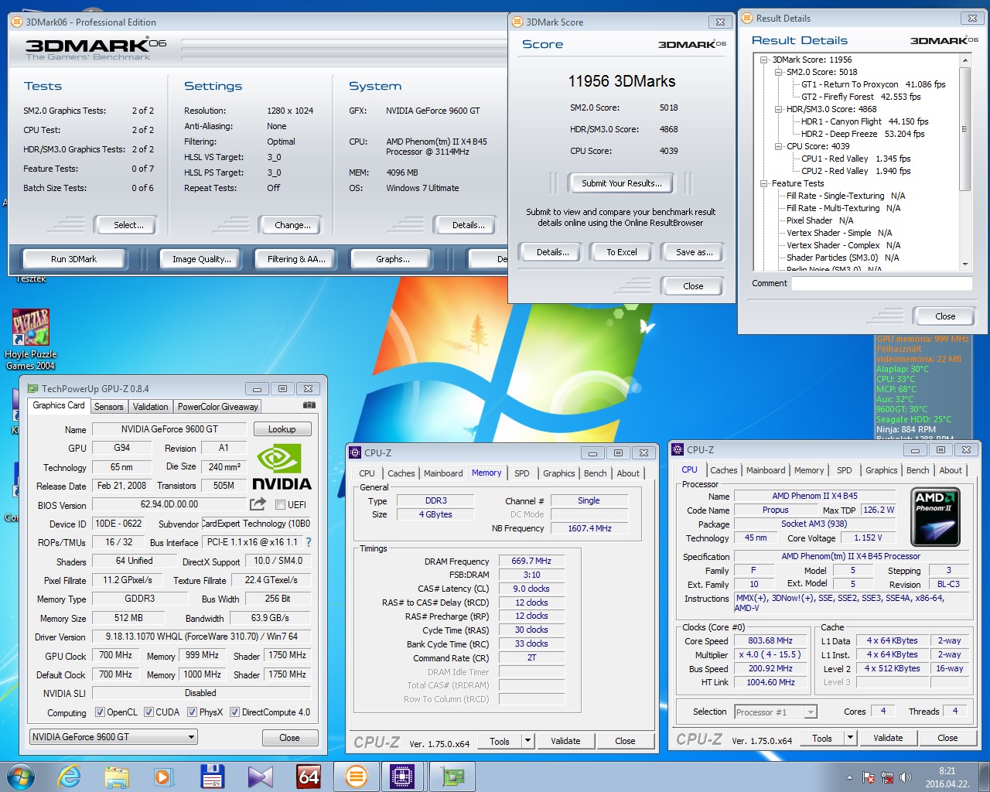The width and height of the screenshot is (990, 792).
Task: Open Bench tab in the CPU-Z Processor window
Action: click(917, 470)
